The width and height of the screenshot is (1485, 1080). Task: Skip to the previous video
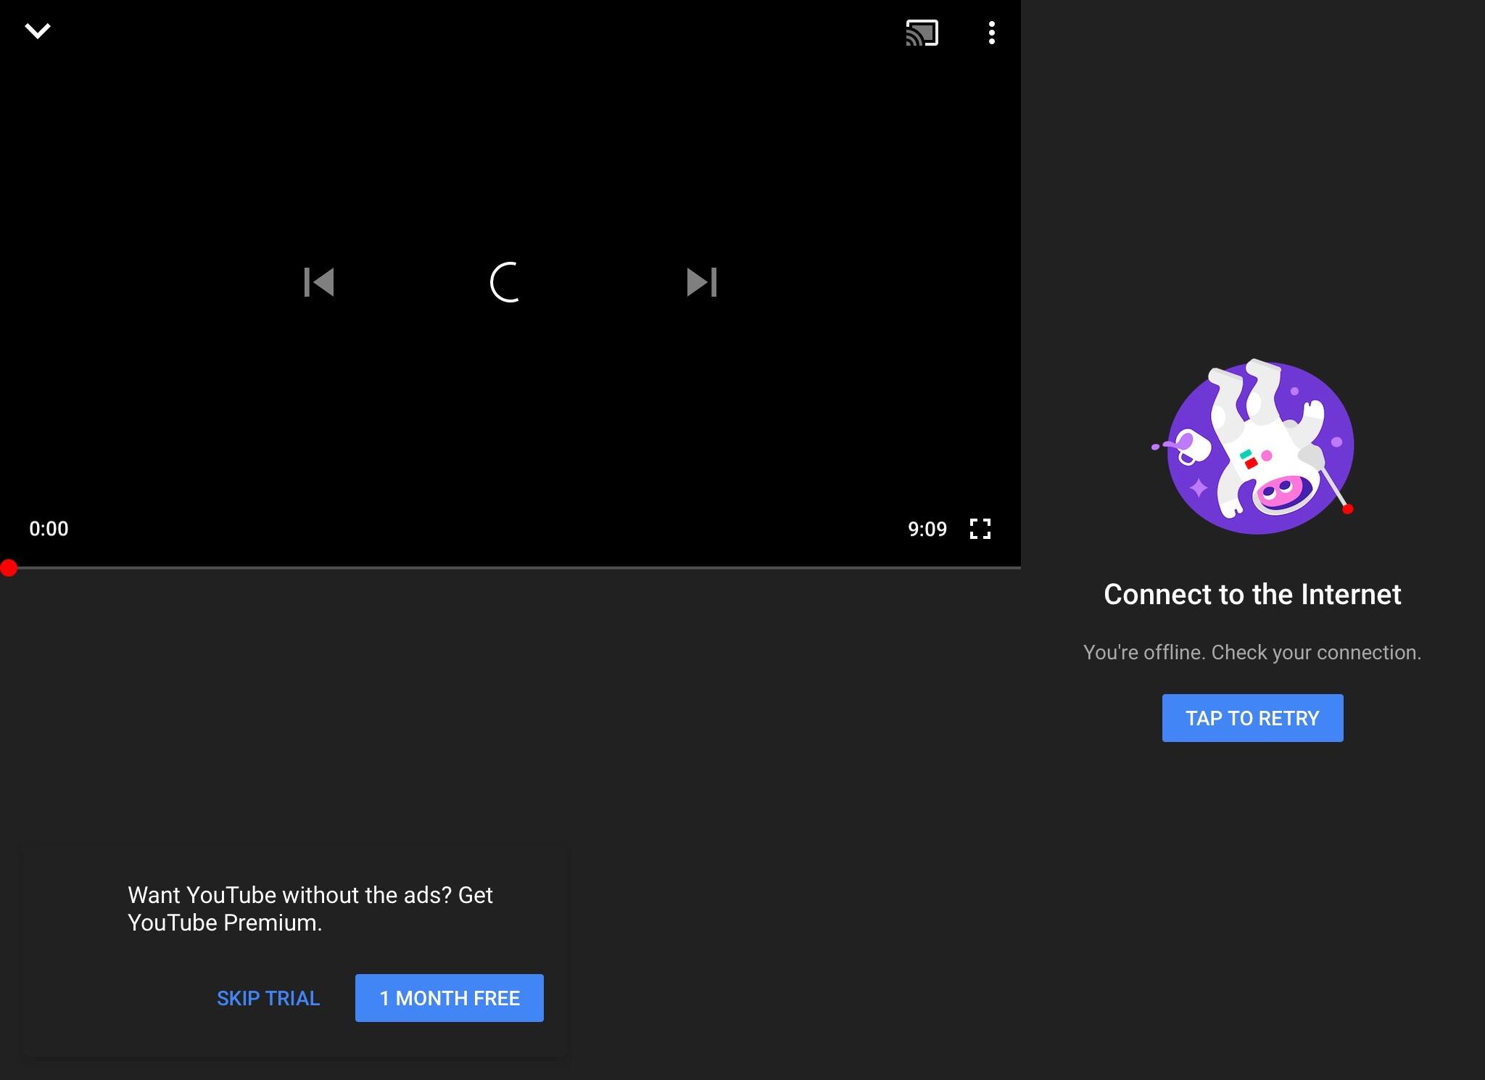pyautogui.click(x=319, y=282)
